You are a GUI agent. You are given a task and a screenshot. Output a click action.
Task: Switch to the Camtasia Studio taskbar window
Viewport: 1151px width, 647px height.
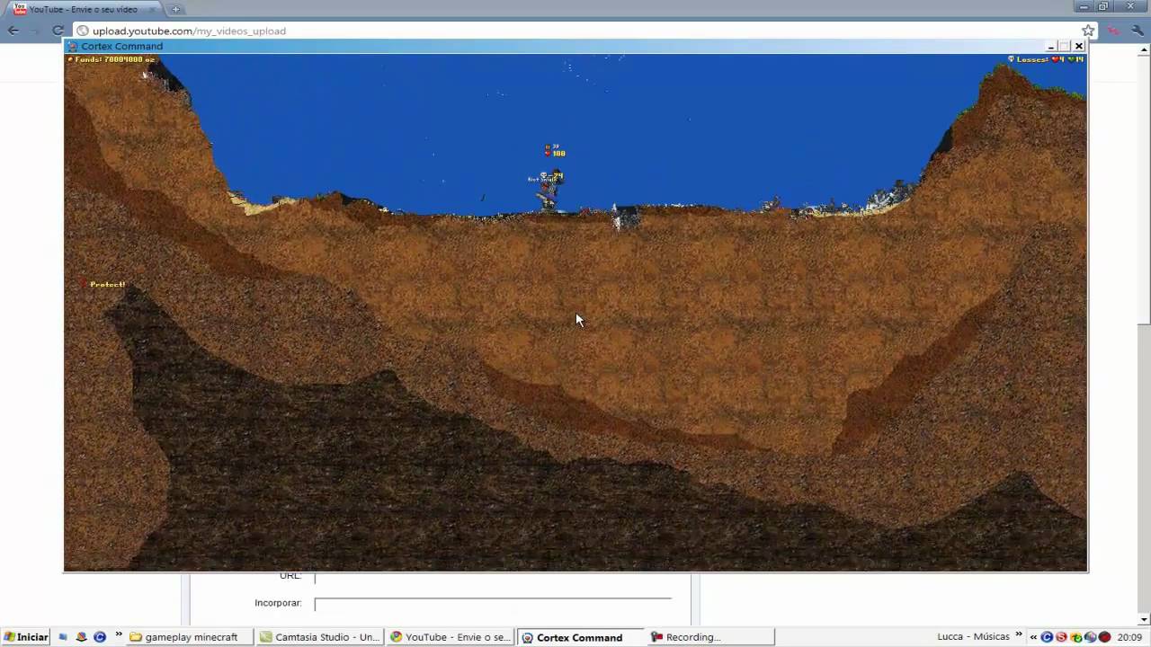319,637
